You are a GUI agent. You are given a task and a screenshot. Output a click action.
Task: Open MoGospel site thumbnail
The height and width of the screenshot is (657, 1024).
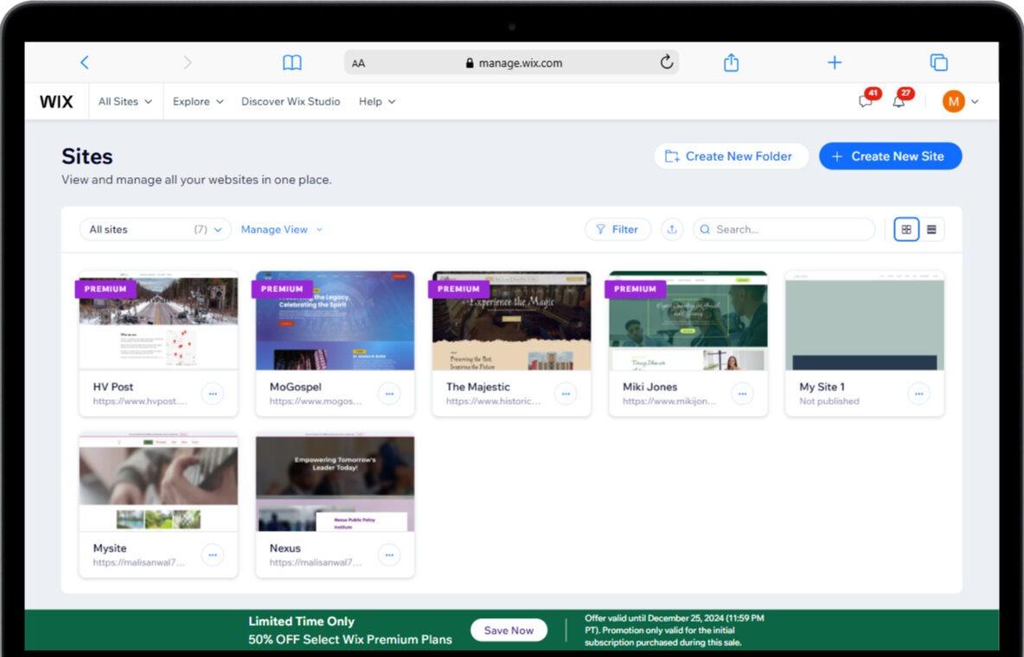pyautogui.click(x=335, y=321)
